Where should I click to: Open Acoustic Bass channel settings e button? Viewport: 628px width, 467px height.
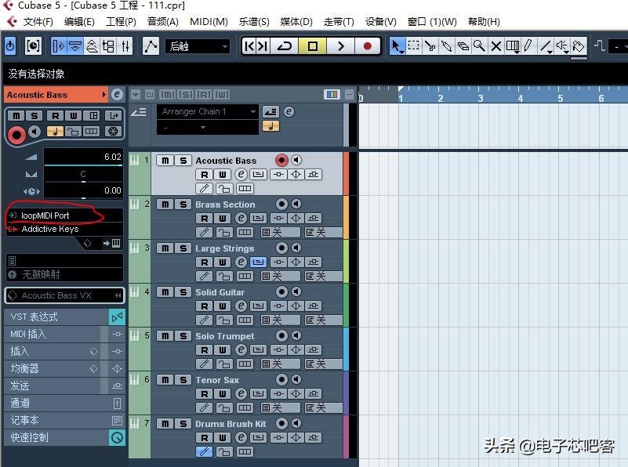241,175
